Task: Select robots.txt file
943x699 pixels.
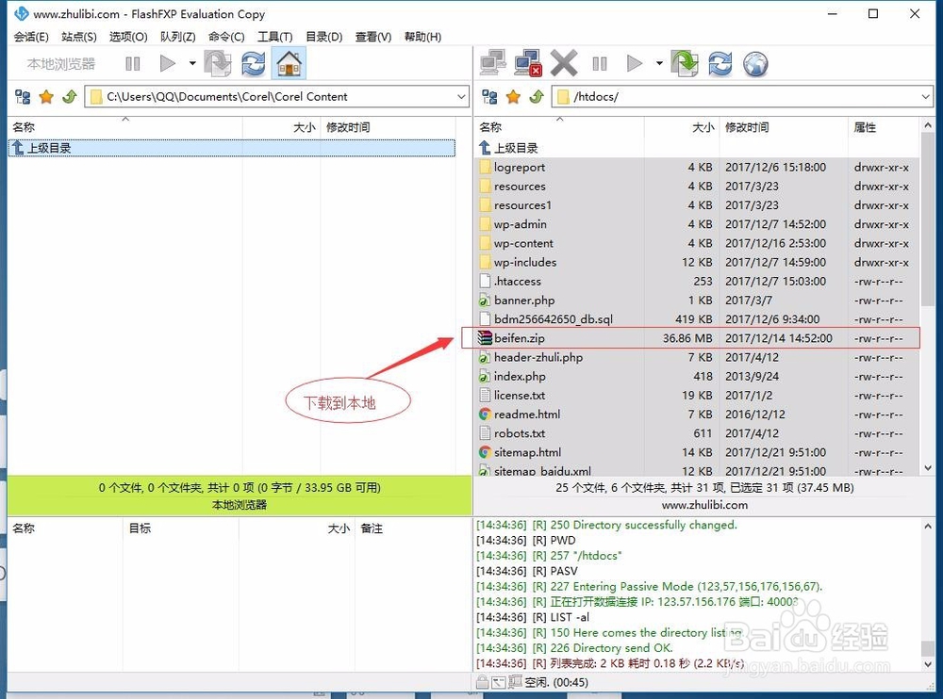Action: pos(697,433)
